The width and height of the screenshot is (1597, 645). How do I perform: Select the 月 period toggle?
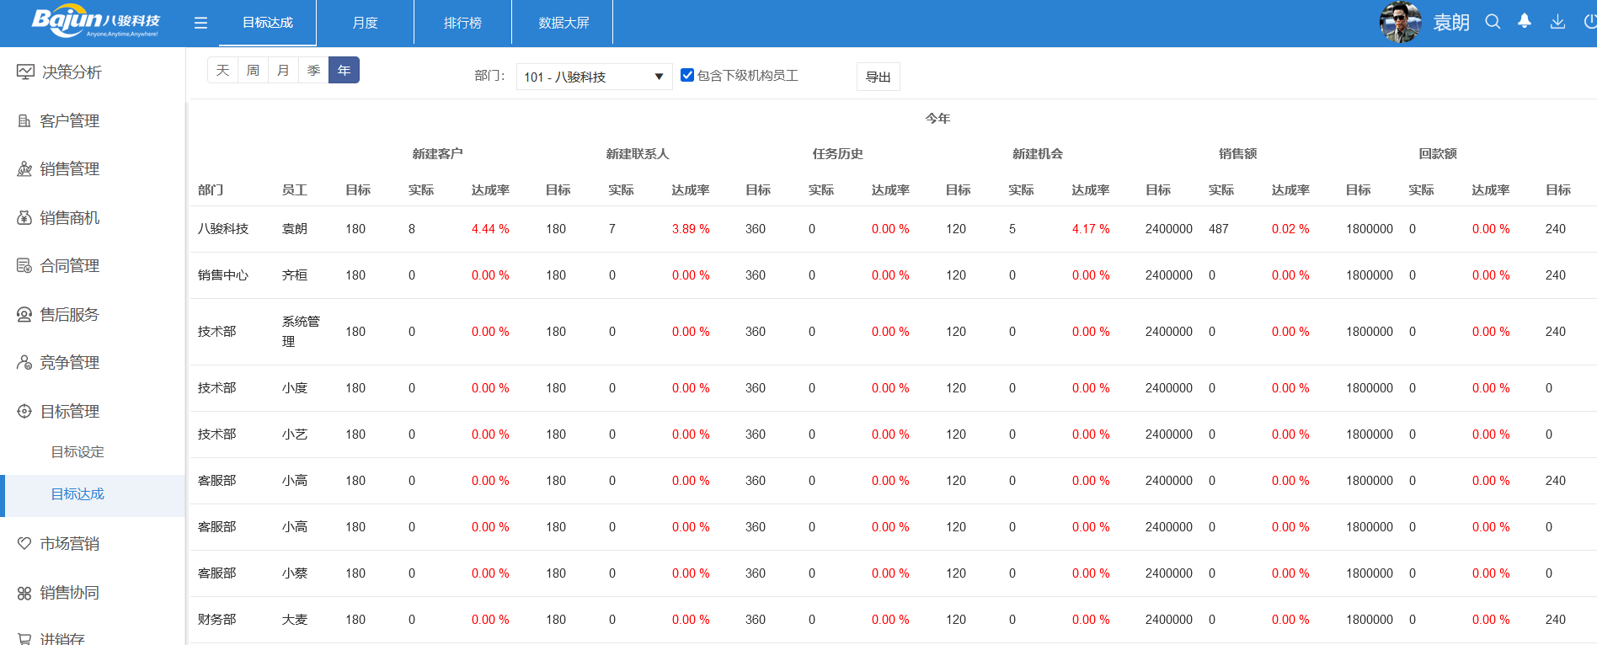pyautogui.click(x=283, y=70)
